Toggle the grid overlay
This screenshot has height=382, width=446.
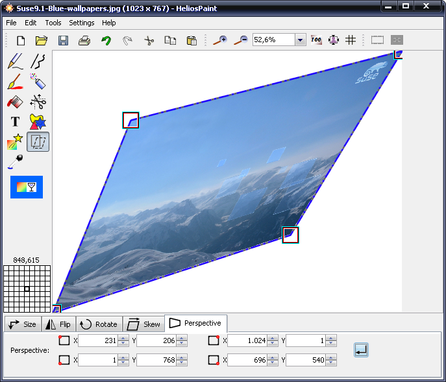(x=351, y=40)
